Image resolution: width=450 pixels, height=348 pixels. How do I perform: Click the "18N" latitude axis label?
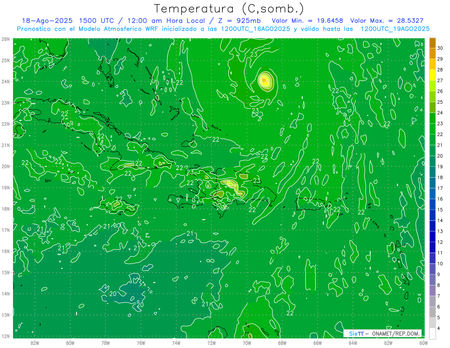click(5, 209)
